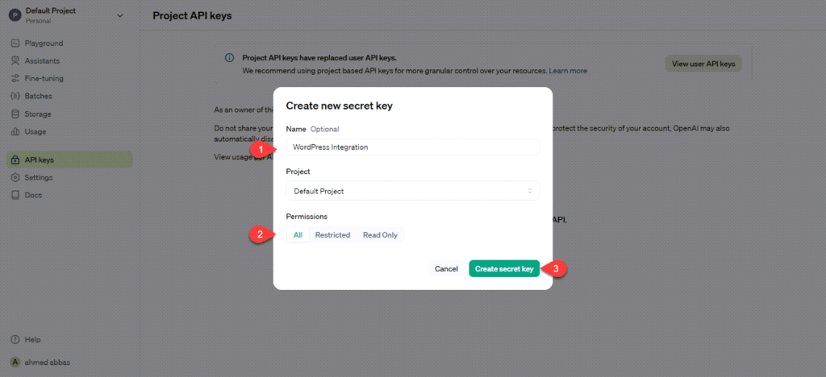Cancel the new secret key dialog
Screen dimensions: 826x377
click(446, 269)
